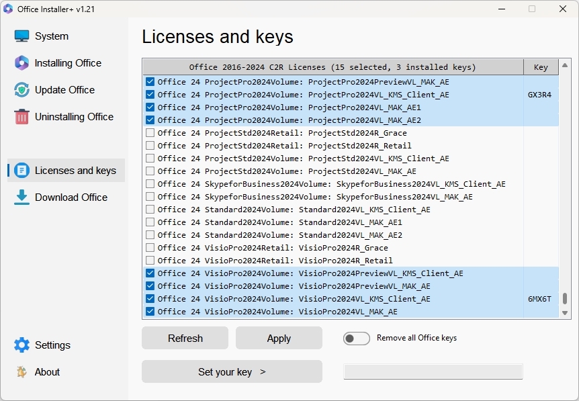Screen dimensions: 579x401
Task: Click the key input field
Action: (x=433, y=371)
